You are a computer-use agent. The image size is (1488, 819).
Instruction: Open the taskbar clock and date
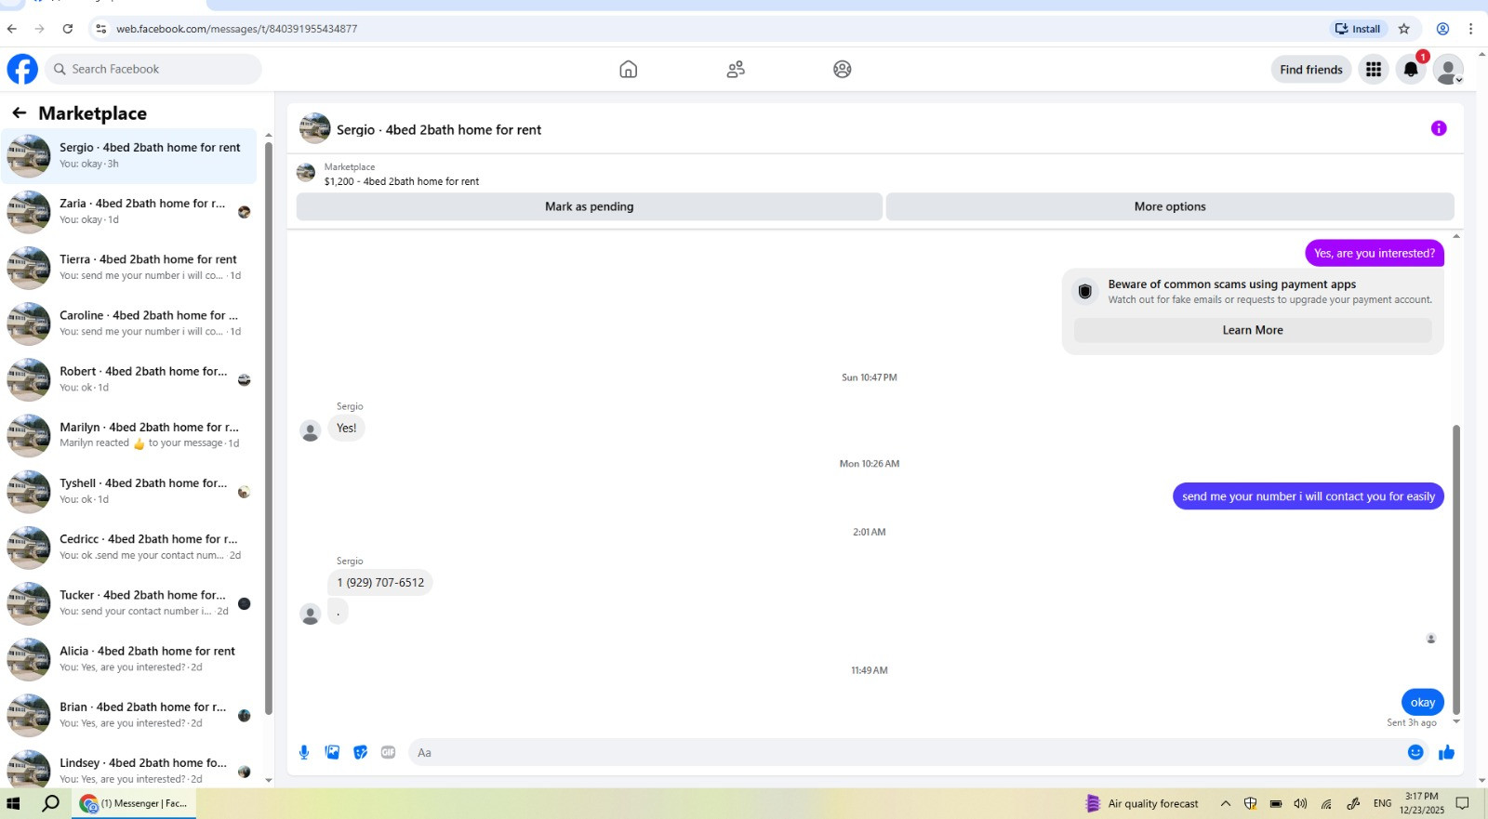pos(1422,803)
